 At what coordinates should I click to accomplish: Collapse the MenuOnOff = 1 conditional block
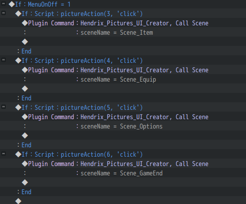pyautogui.click(x=3, y=4)
